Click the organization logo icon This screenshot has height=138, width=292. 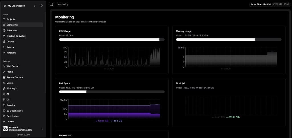5,6
